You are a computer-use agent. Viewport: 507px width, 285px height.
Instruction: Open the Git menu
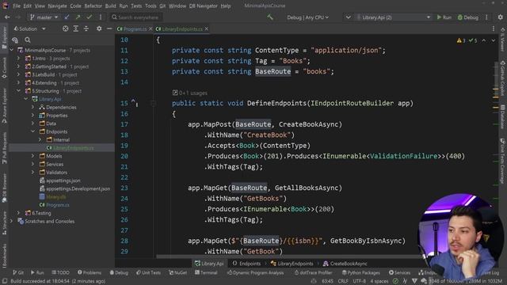(x=162, y=6)
